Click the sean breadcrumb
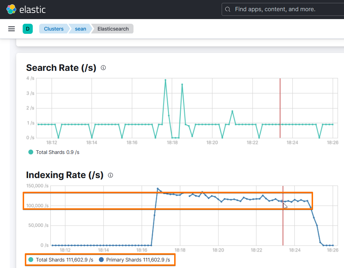This screenshot has width=344, height=268. 81,29
